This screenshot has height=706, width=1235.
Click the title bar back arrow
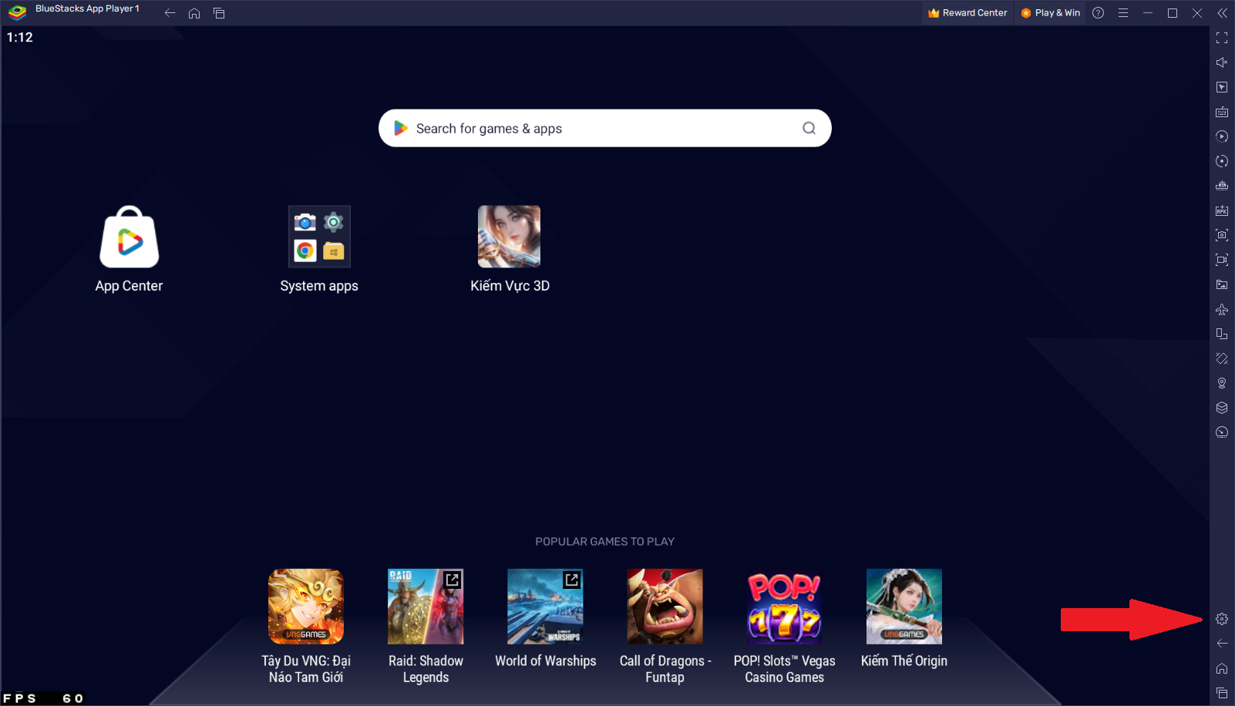click(x=170, y=13)
